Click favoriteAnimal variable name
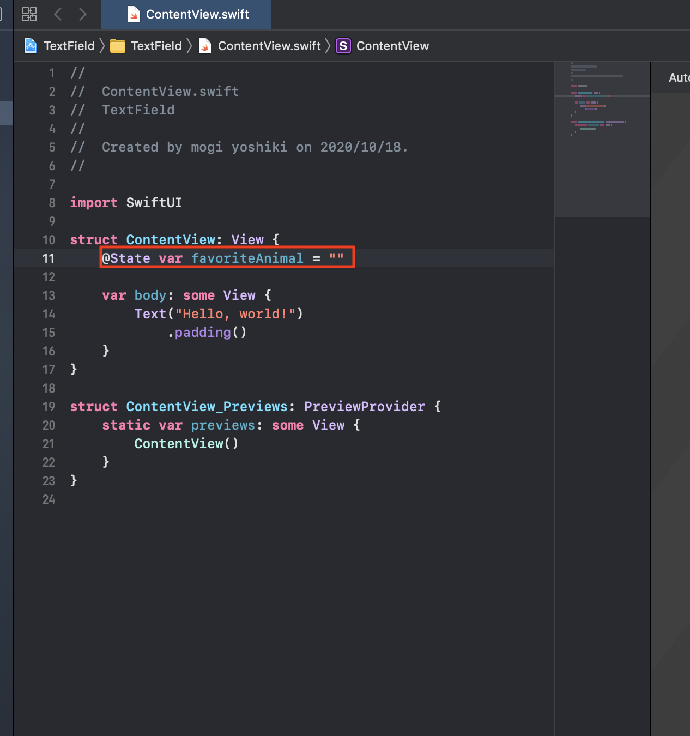Image resolution: width=690 pixels, height=736 pixels. (x=247, y=258)
